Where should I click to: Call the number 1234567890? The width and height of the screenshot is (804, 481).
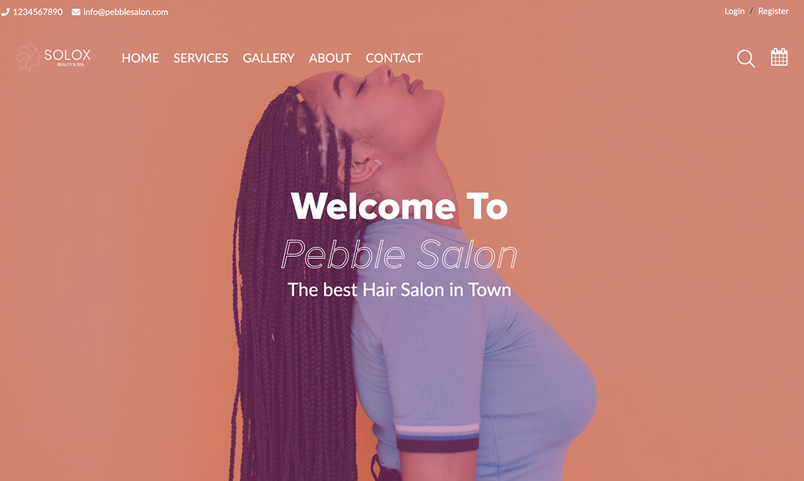(x=37, y=12)
